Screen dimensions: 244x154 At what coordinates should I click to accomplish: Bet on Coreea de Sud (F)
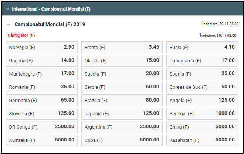(202, 87)
